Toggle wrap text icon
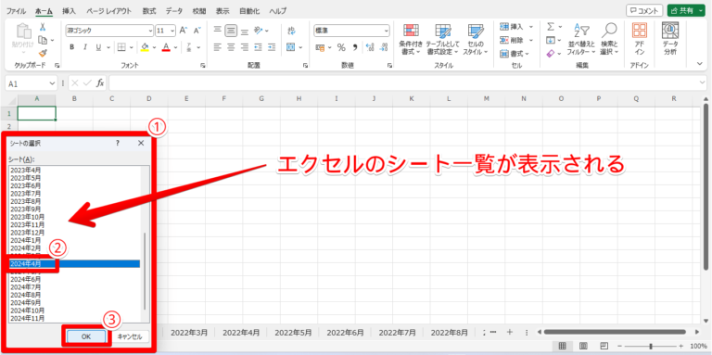Image resolution: width=712 pixels, height=355 pixels. (x=291, y=31)
